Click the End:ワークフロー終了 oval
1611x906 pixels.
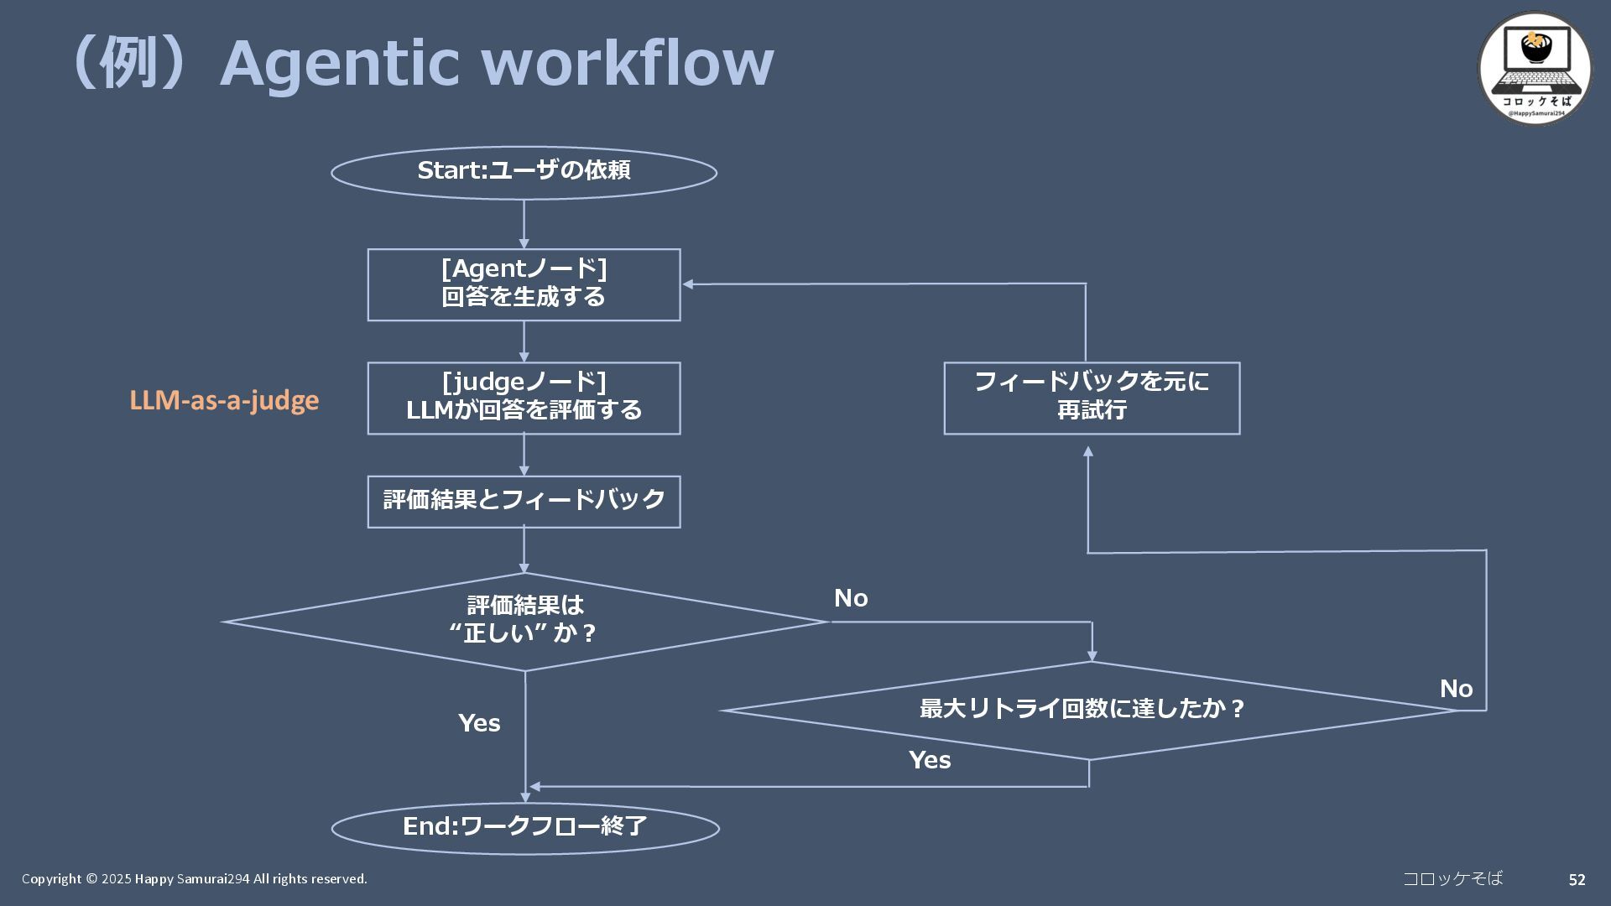[x=525, y=827]
